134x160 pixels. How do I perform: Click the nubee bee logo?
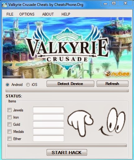[117, 73]
